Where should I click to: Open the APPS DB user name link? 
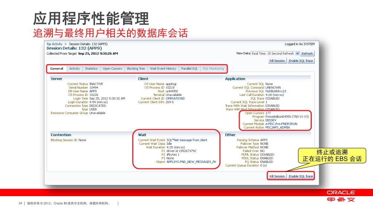(93, 91)
